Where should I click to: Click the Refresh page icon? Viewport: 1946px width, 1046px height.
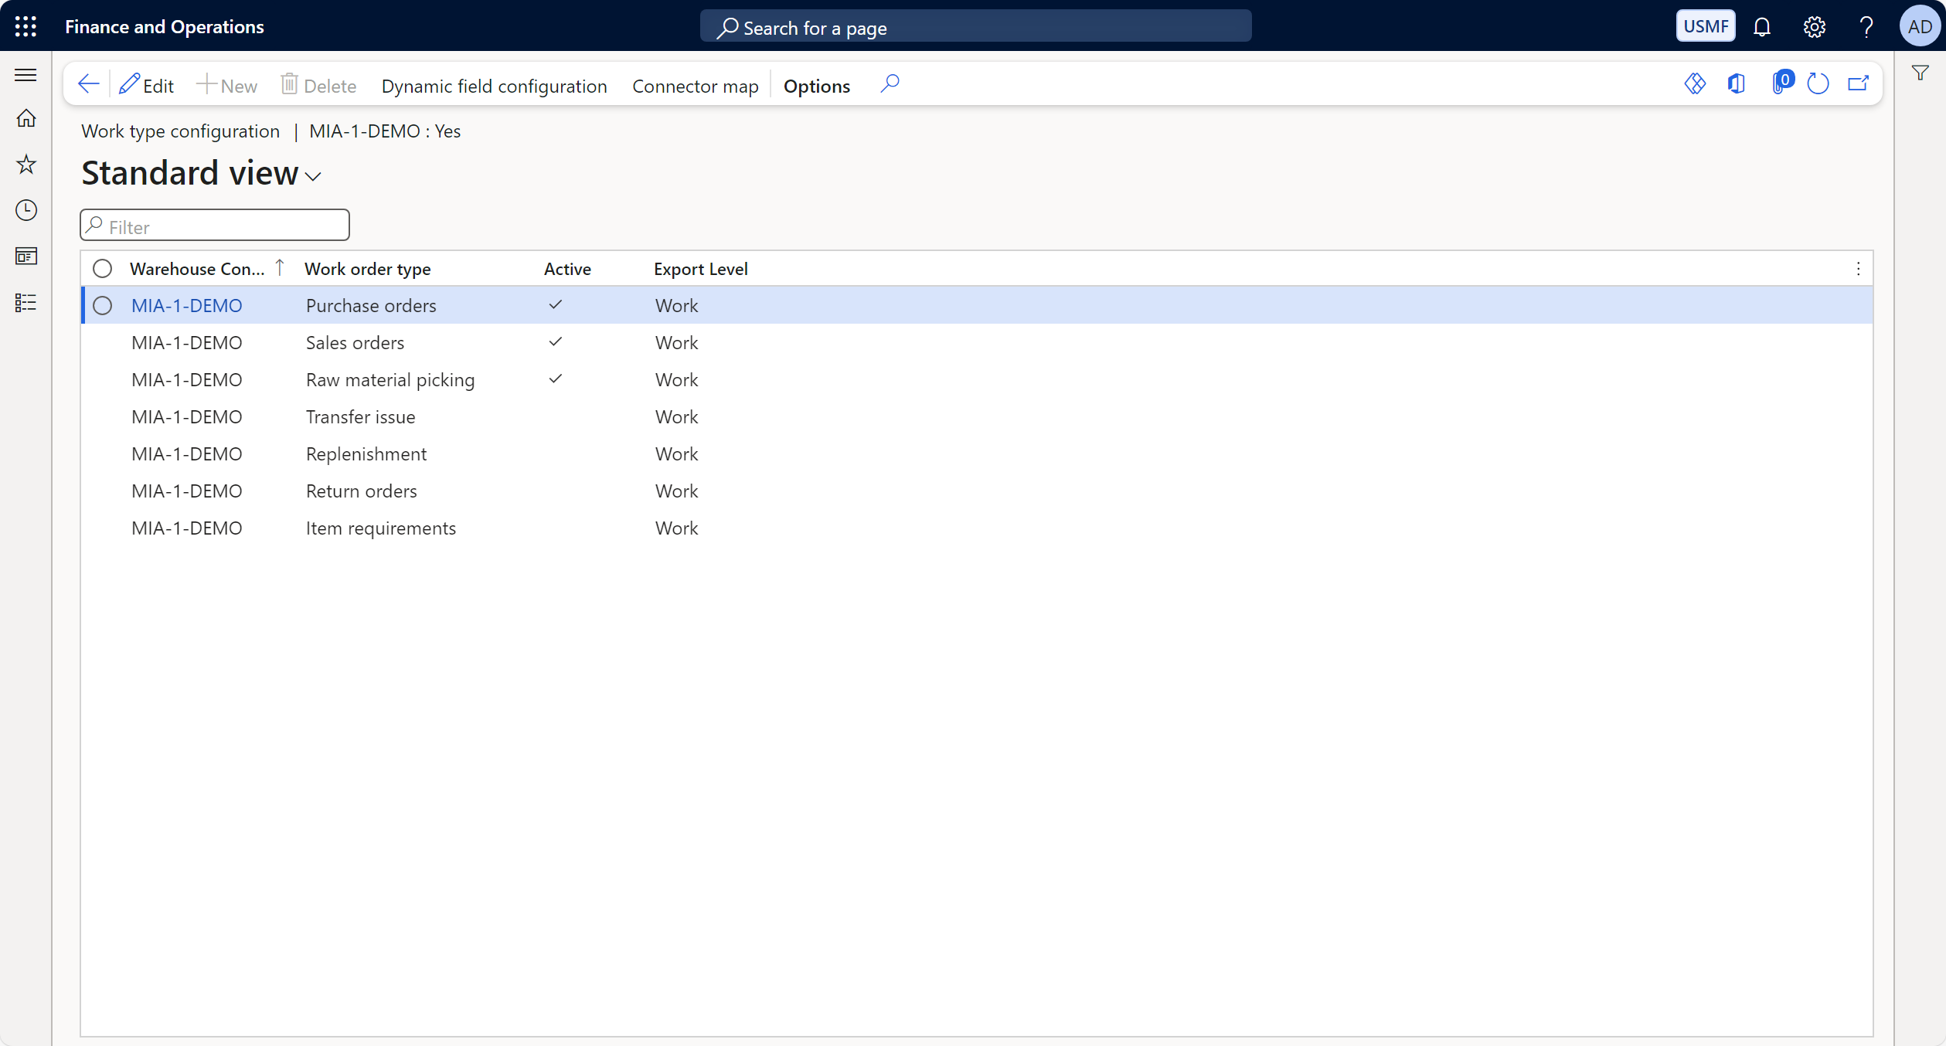[x=1818, y=84]
